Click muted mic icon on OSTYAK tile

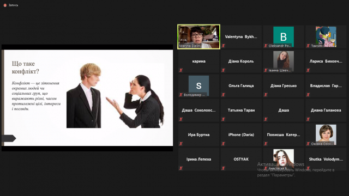pos(223,168)
